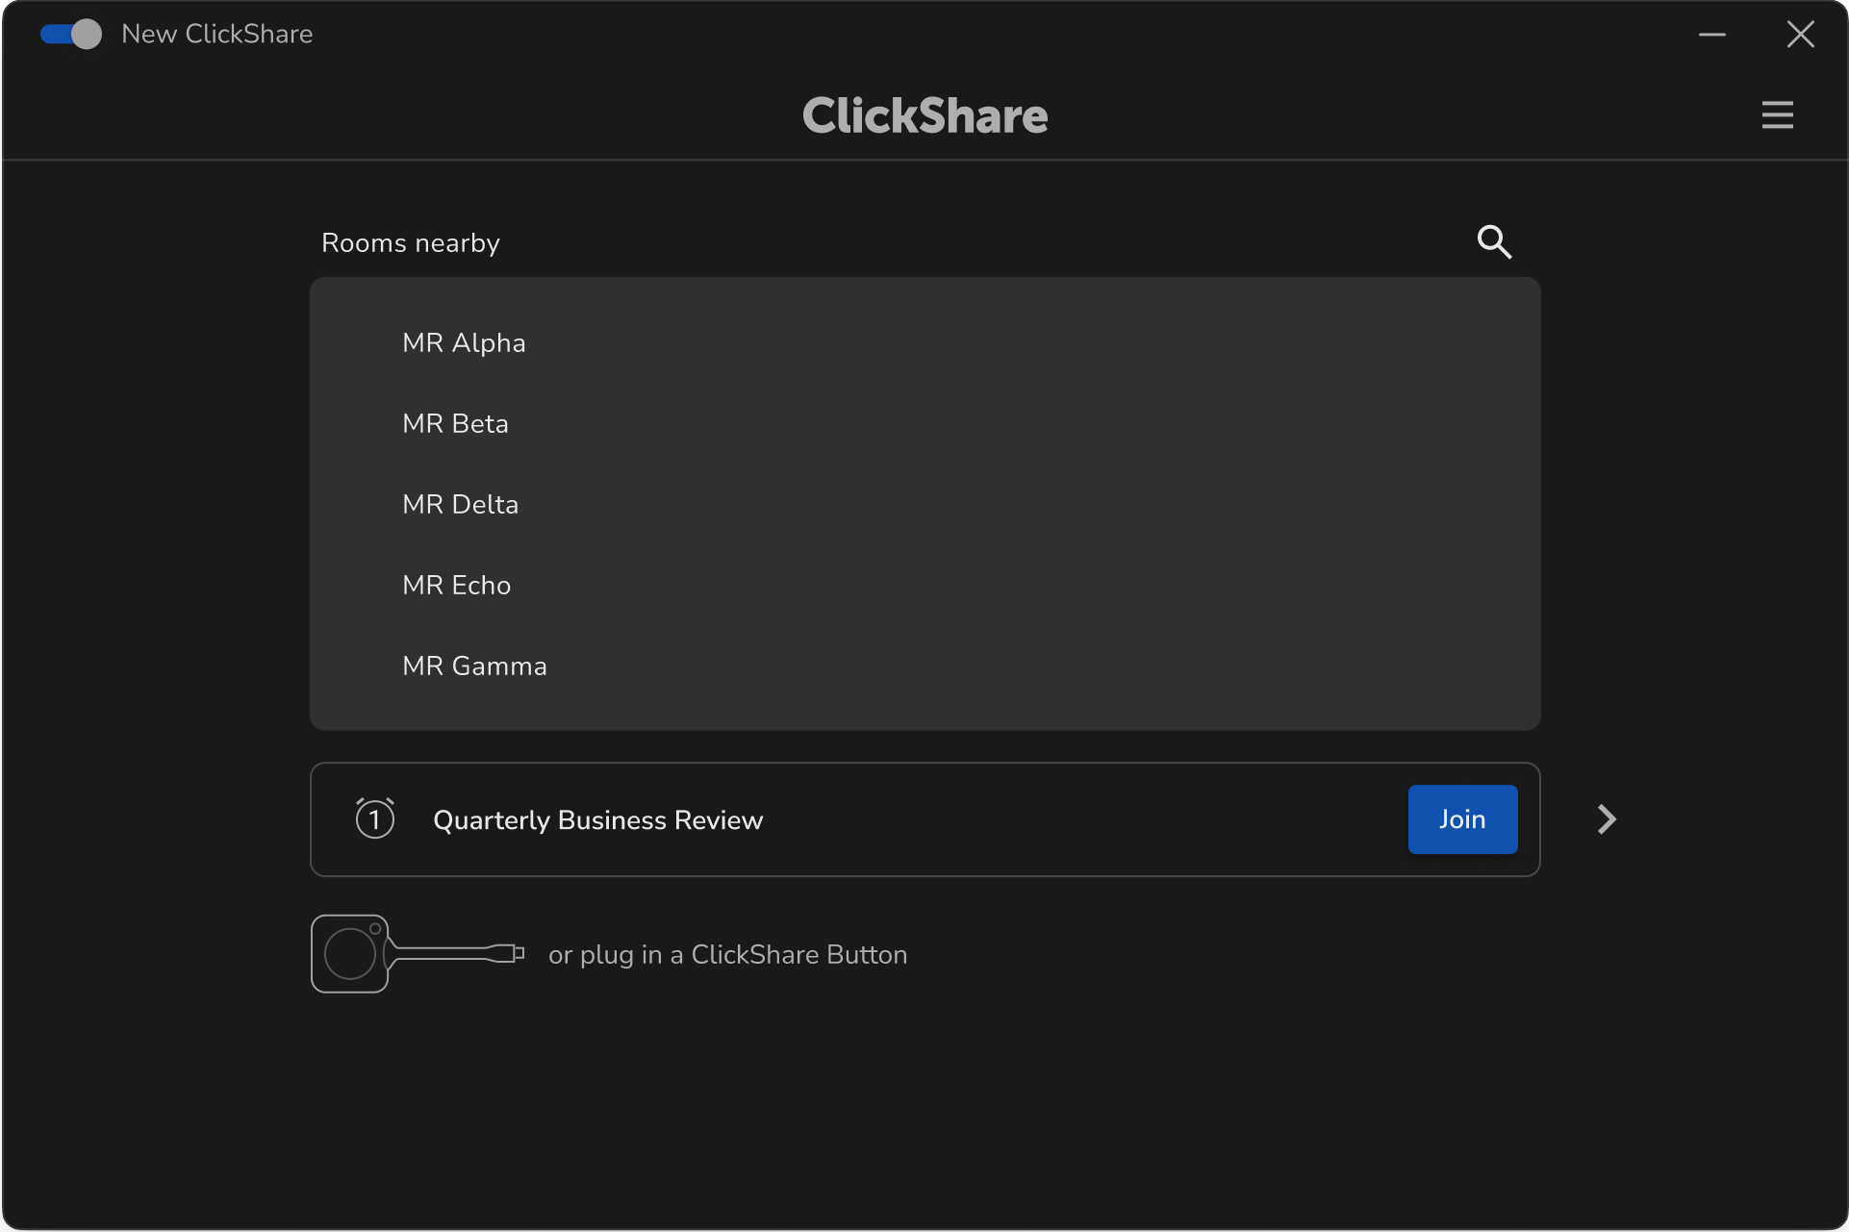Select the MR Alpha room
Viewport: 1849px width, 1232px height.
[x=464, y=343]
